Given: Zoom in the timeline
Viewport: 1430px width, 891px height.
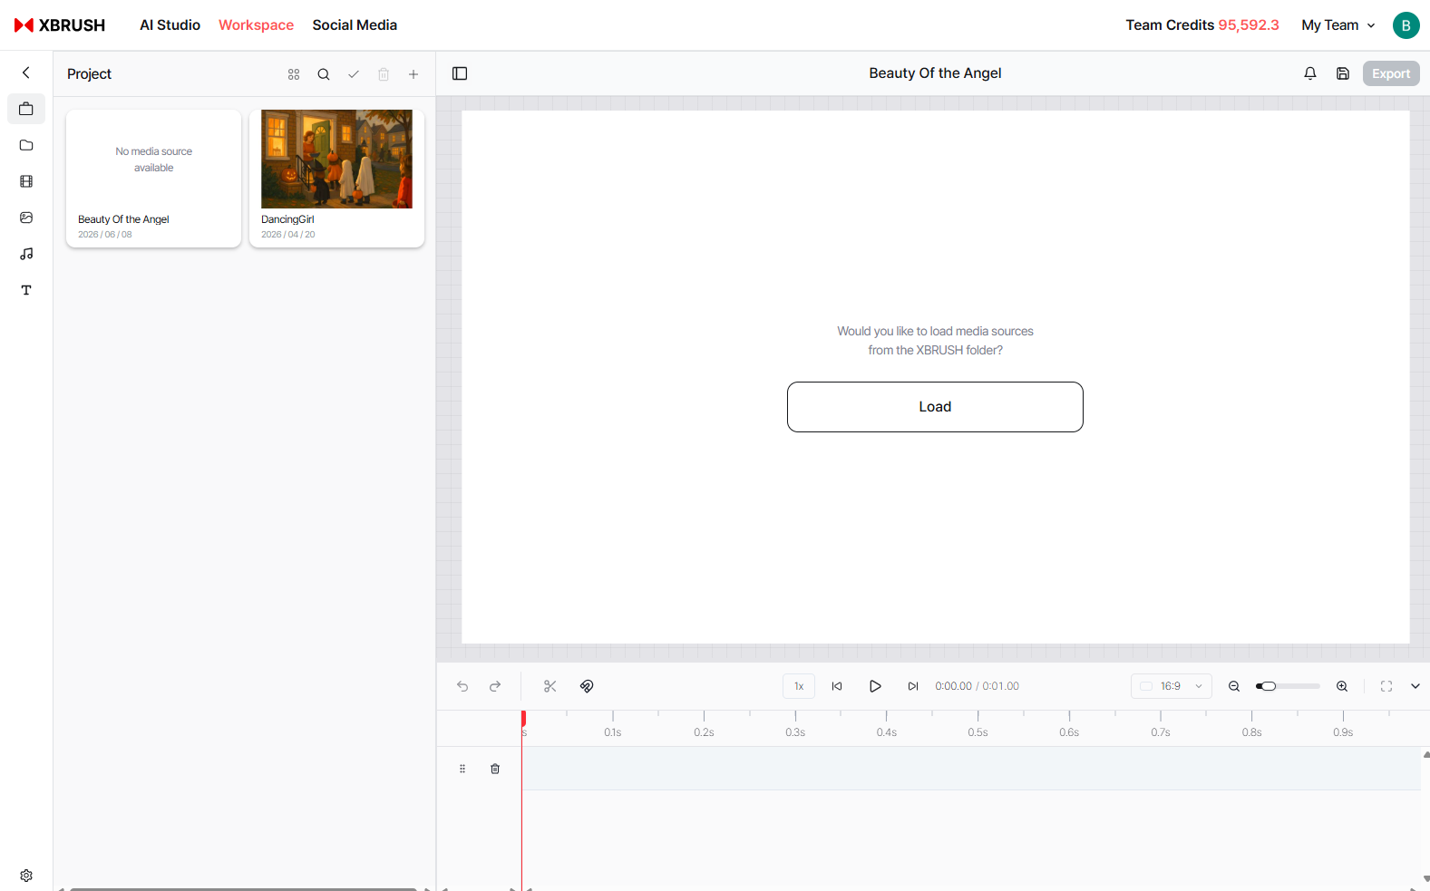Looking at the screenshot, I should [x=1342, y=686].
